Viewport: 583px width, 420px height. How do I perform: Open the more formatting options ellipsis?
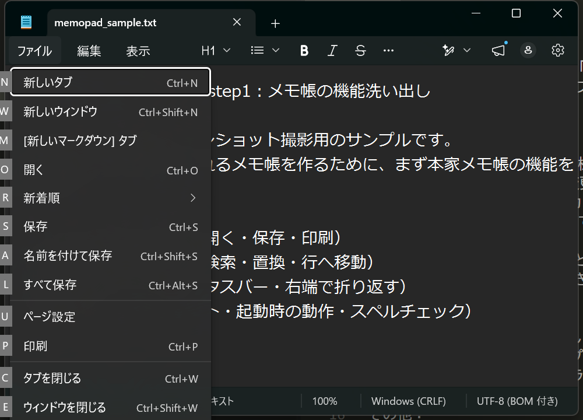tap(388, 50)
